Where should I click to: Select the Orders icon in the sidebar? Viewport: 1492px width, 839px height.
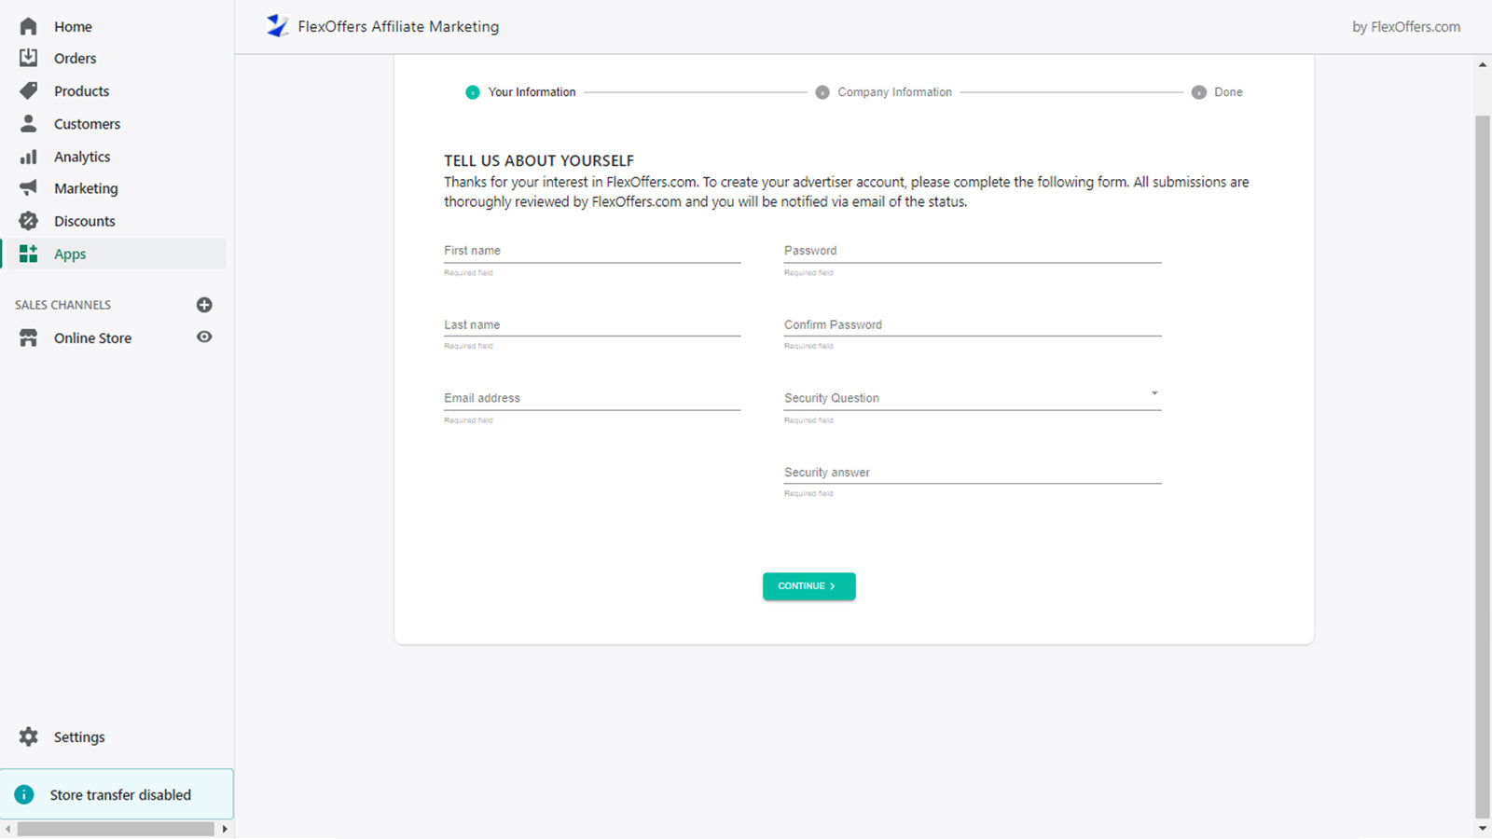[28, 58]
